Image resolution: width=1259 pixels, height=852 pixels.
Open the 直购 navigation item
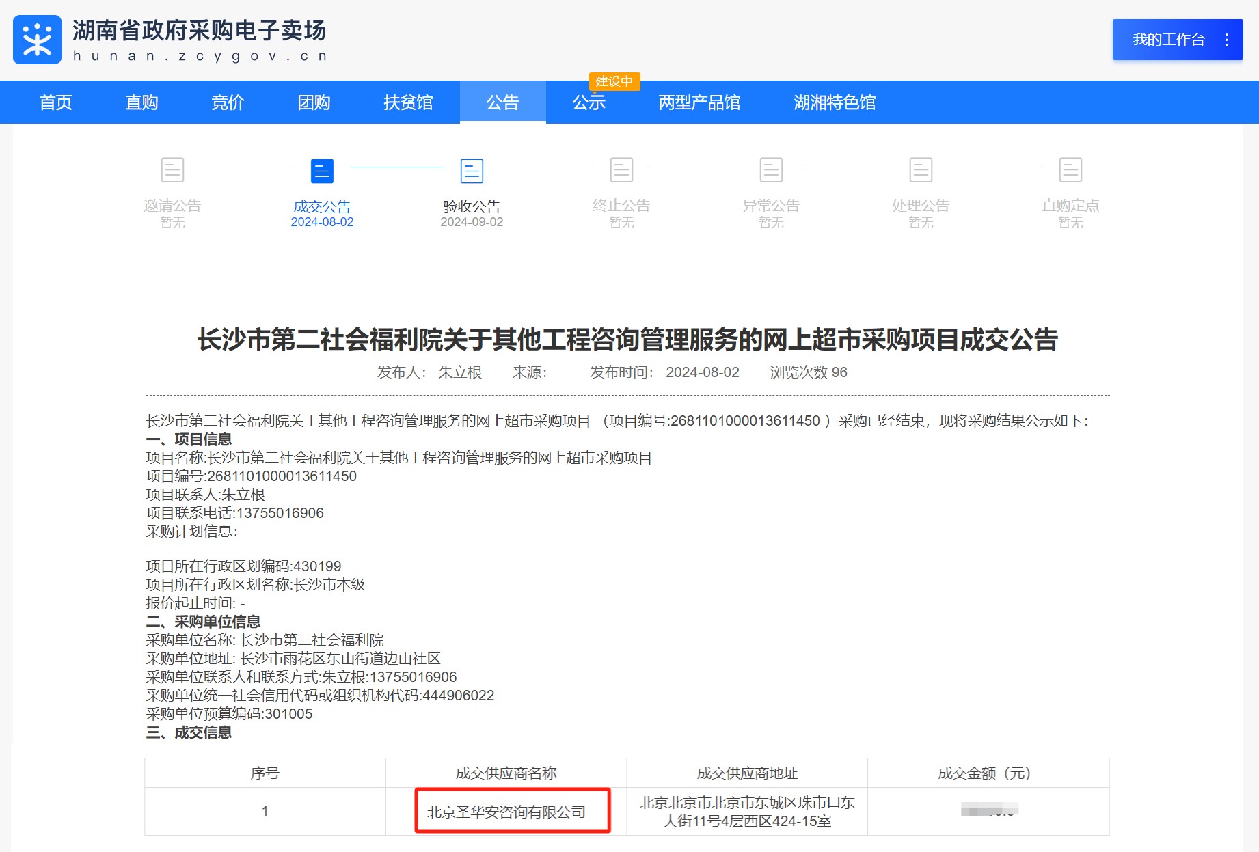tap(142, 102)
